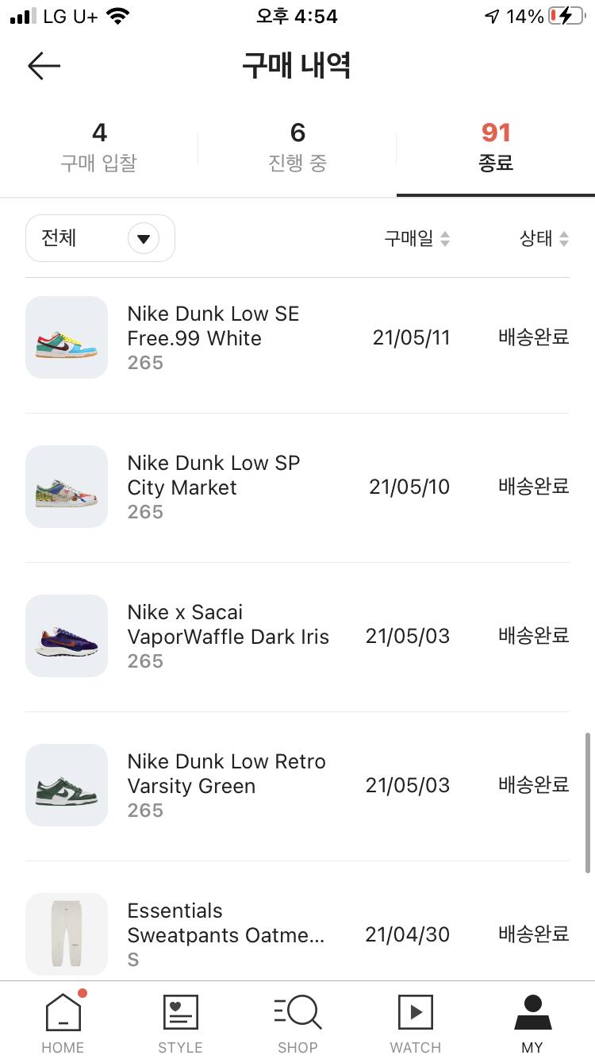Open the STYLE tab icon

pyautogui.click(x=180, y=1013)
